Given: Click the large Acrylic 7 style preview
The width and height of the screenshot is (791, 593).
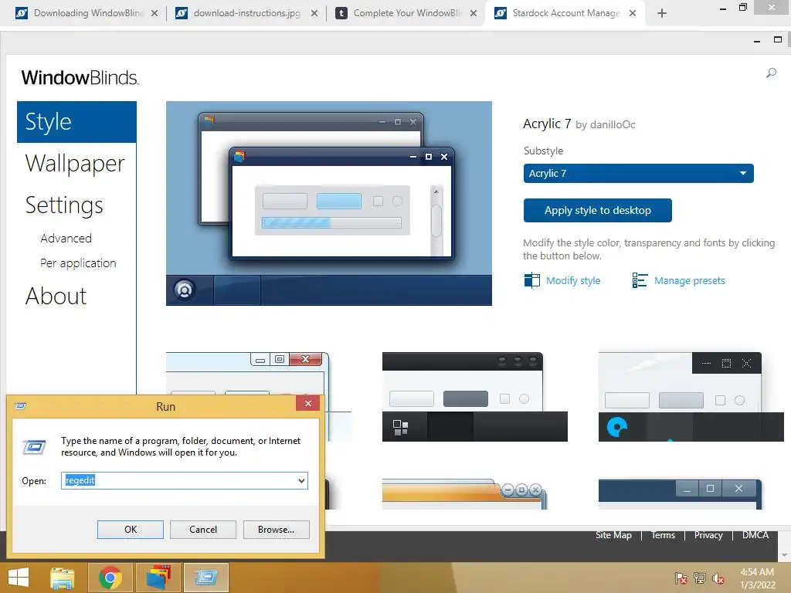Looking at the screenshot, I should pos(329,203).
